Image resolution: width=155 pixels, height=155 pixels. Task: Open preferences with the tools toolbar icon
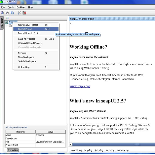click(19, 13)
